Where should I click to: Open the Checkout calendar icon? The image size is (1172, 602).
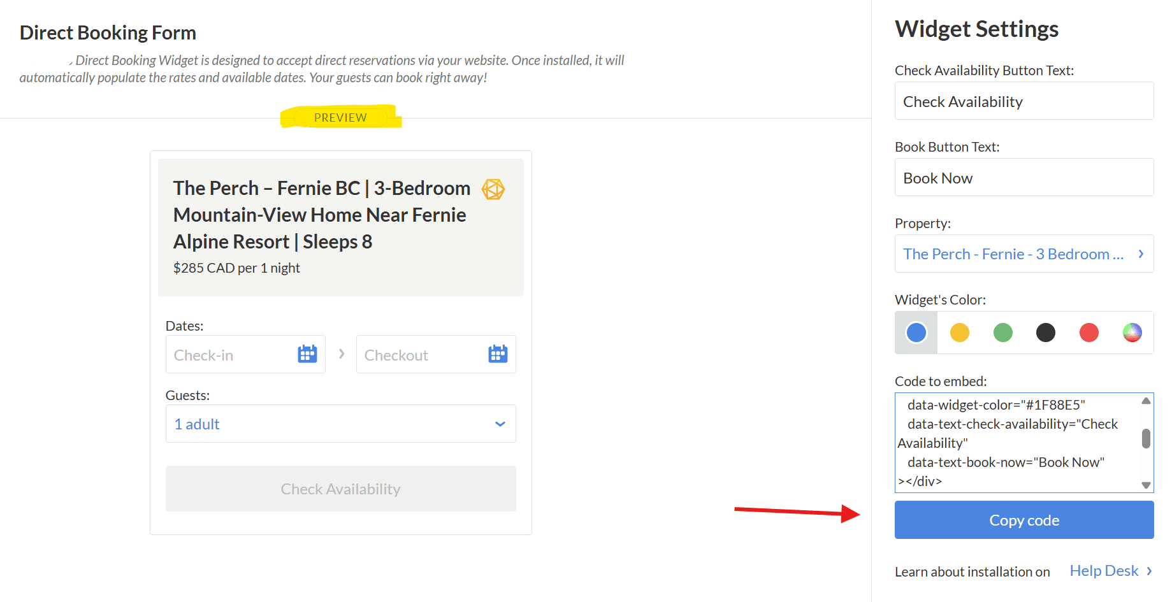tap(498, 354)
